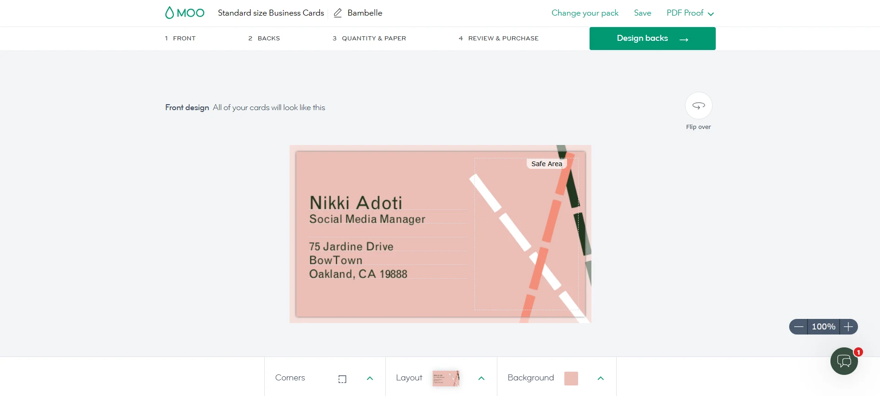Select the Layout thumbnail preview
The height and width of the screenshot is (396, 880).
446,379
